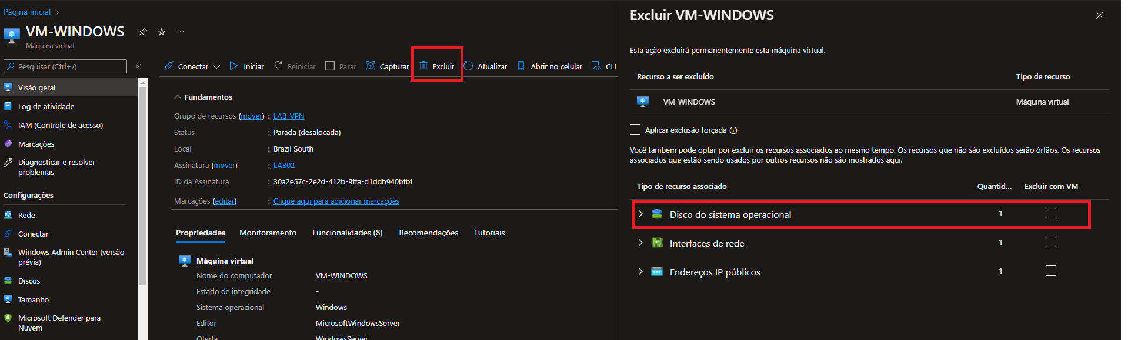This screenshot has height=340, width=1141.
Task: Click the Brazil South location value
Action: (293, 149)
